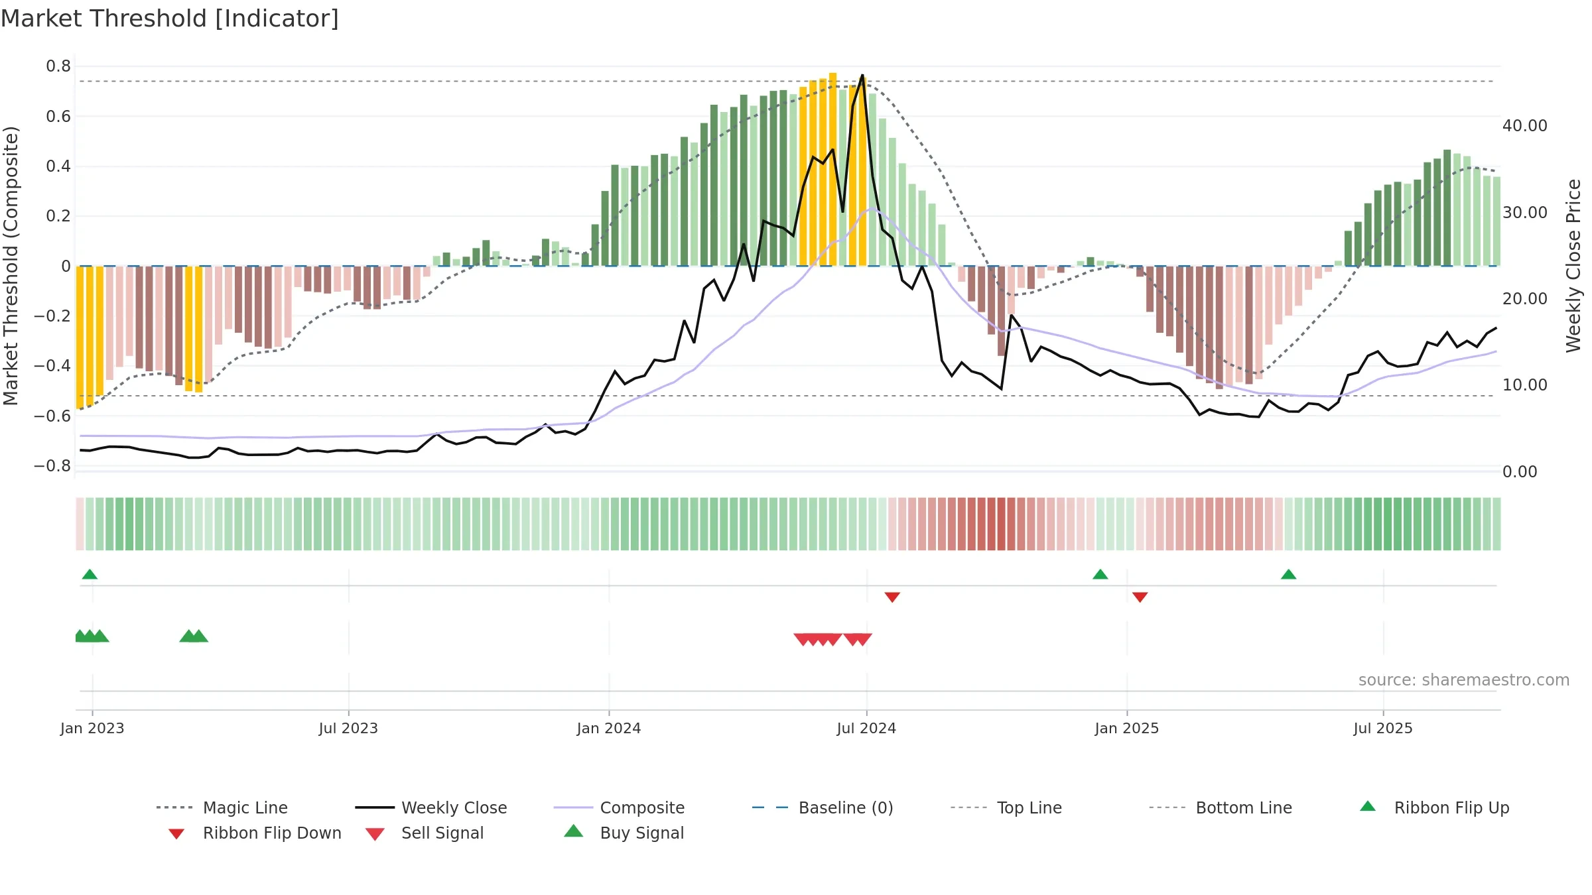Viewport: 1592px width, 895px height.
Task: Click the Market Threshold (Composite) axis title
Action: click(11, 265)
